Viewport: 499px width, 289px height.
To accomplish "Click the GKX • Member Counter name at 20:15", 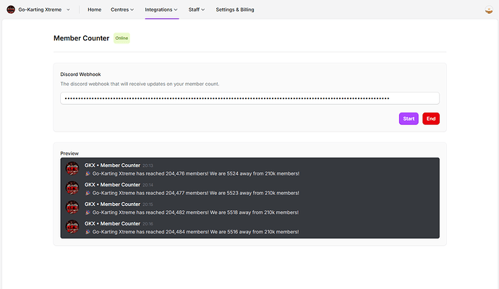I will point(112,204).
